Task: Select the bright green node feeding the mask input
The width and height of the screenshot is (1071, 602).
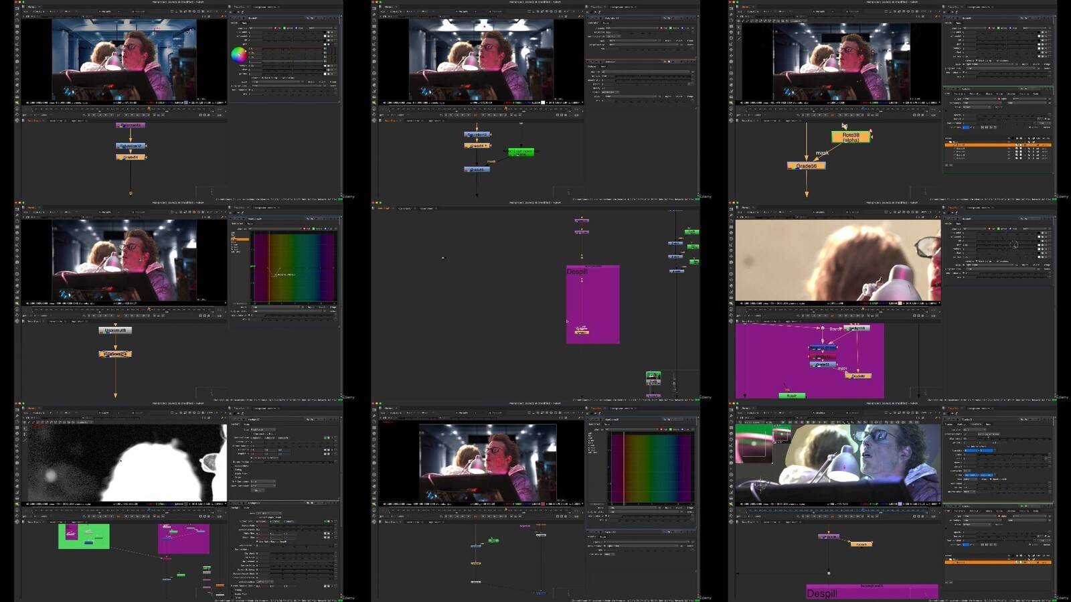Action: [521, 152]
